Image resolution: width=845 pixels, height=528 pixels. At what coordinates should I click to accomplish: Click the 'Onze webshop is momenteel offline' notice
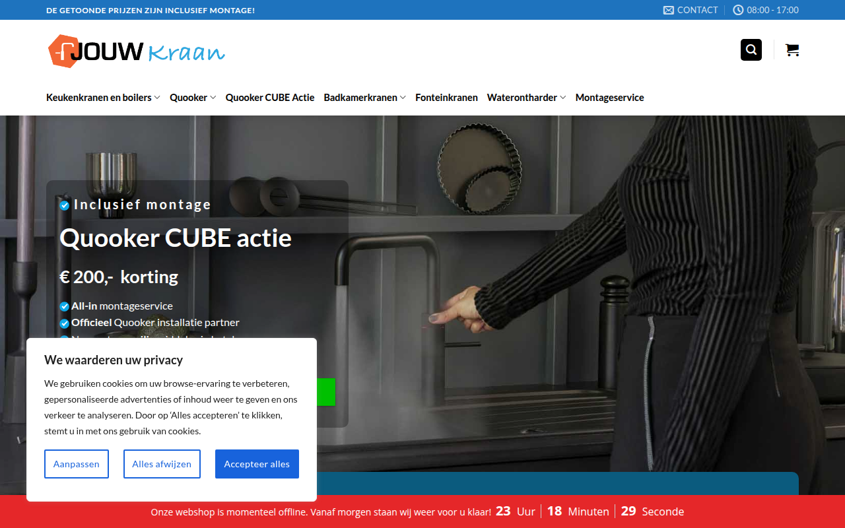(321, 512)
